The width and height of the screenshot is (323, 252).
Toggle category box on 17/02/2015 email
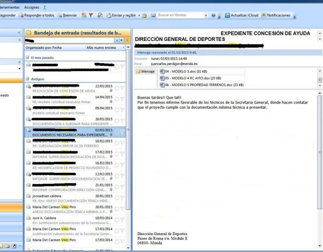[117, 154]
